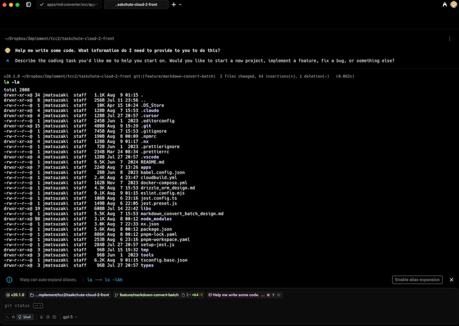
Task: Click pnpm-lock.yaml in the listing
Action: coord(159,234)
